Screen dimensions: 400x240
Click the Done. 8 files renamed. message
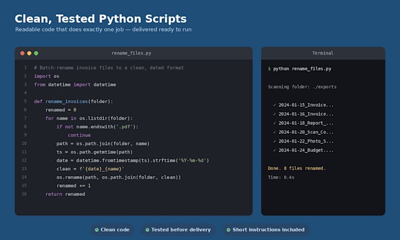point(296,168)
